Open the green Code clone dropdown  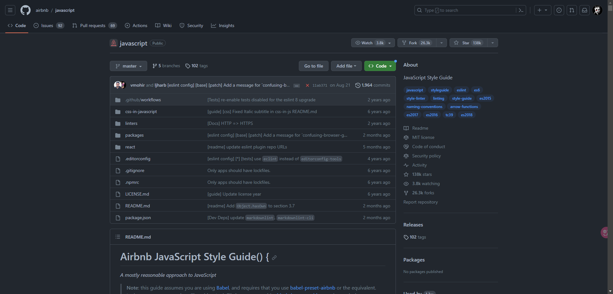(380, 66)
